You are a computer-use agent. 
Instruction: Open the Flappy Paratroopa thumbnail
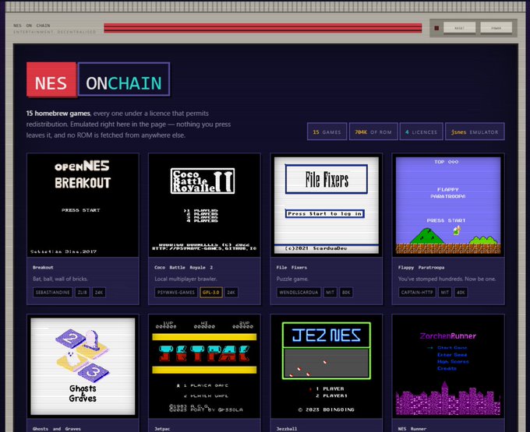point(448,205)
